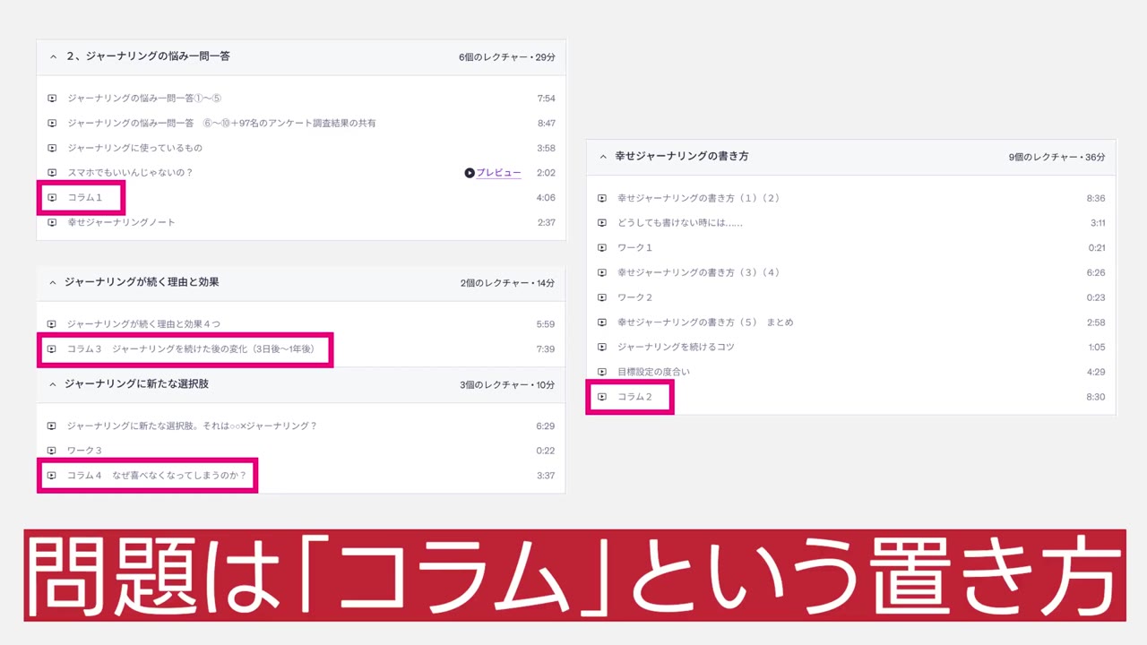Click the プレビュー link for スマホでもいいんじゃないの？

point(498,173)
